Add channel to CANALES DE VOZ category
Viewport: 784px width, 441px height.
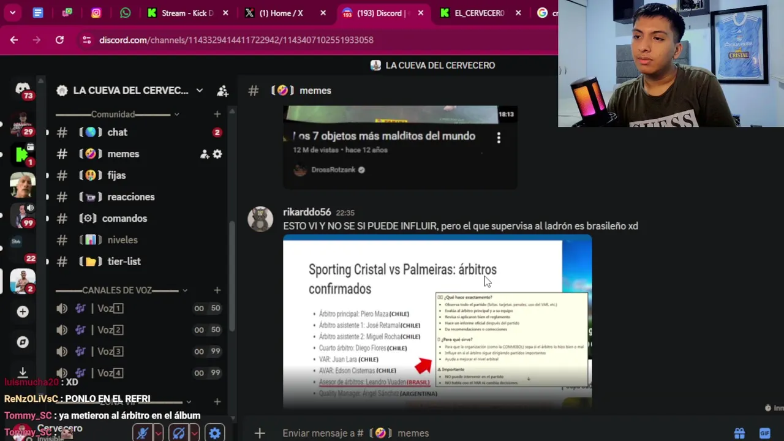[x=217, y=290]
